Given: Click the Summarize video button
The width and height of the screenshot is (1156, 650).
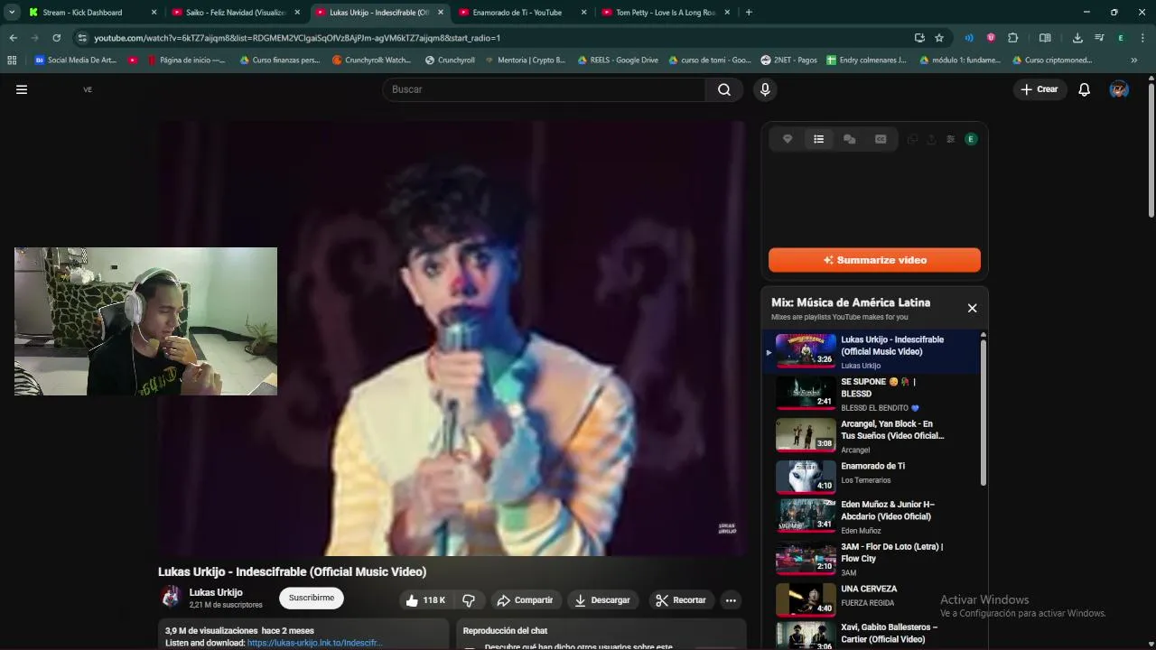Looking at the screenshot, I should click(x=874, y=260).
